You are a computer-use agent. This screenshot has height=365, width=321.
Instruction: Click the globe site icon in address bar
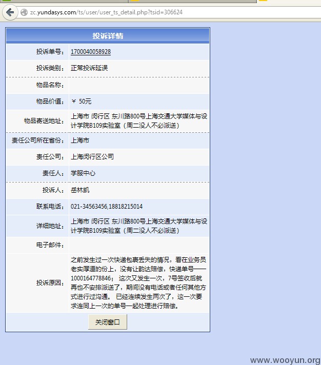click(24, 12)
